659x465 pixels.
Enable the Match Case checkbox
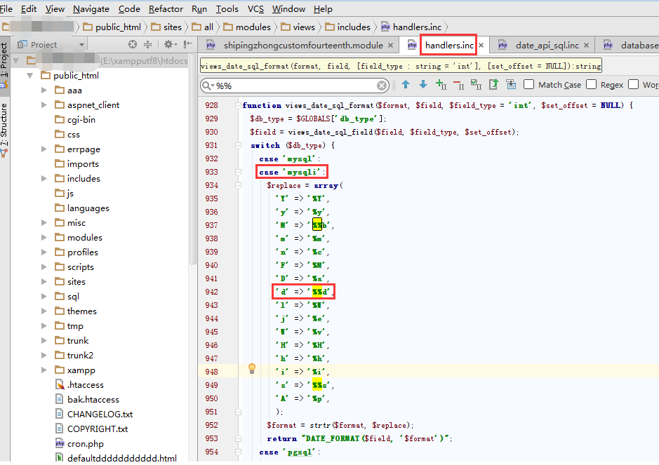point(528,84)
